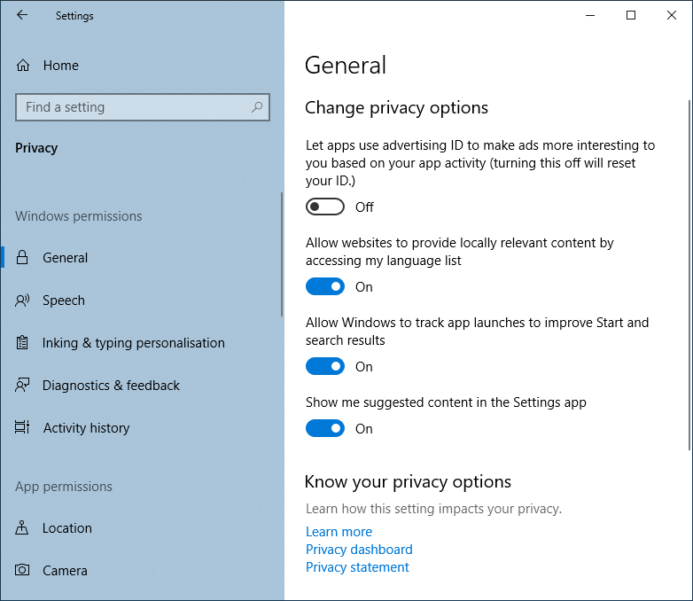Select General in Windows permissions
Image resolution: width=693 pixels, height=601 pixels.
coord(141,257)
